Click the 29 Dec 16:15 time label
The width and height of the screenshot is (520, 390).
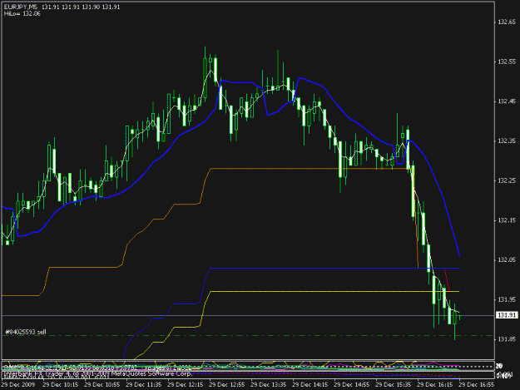pyautogui.click(x=435, y=385)
